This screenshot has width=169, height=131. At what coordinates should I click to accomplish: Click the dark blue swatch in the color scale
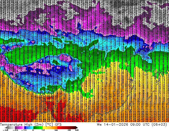25,128
